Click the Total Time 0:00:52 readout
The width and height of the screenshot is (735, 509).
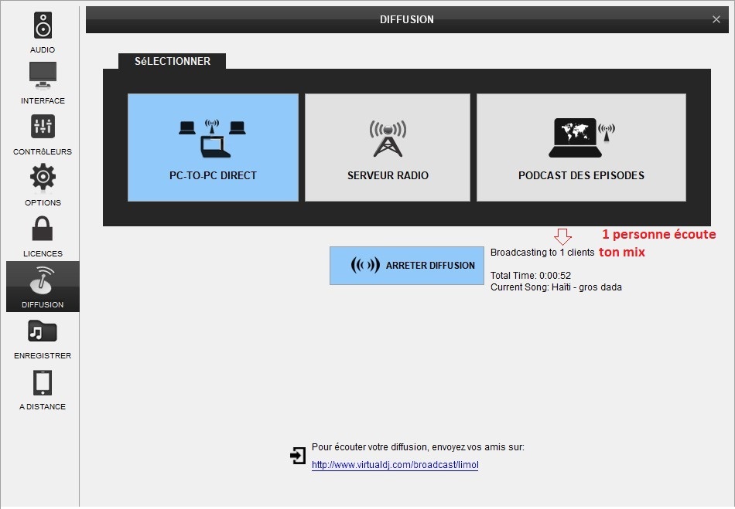click(531, 276)
